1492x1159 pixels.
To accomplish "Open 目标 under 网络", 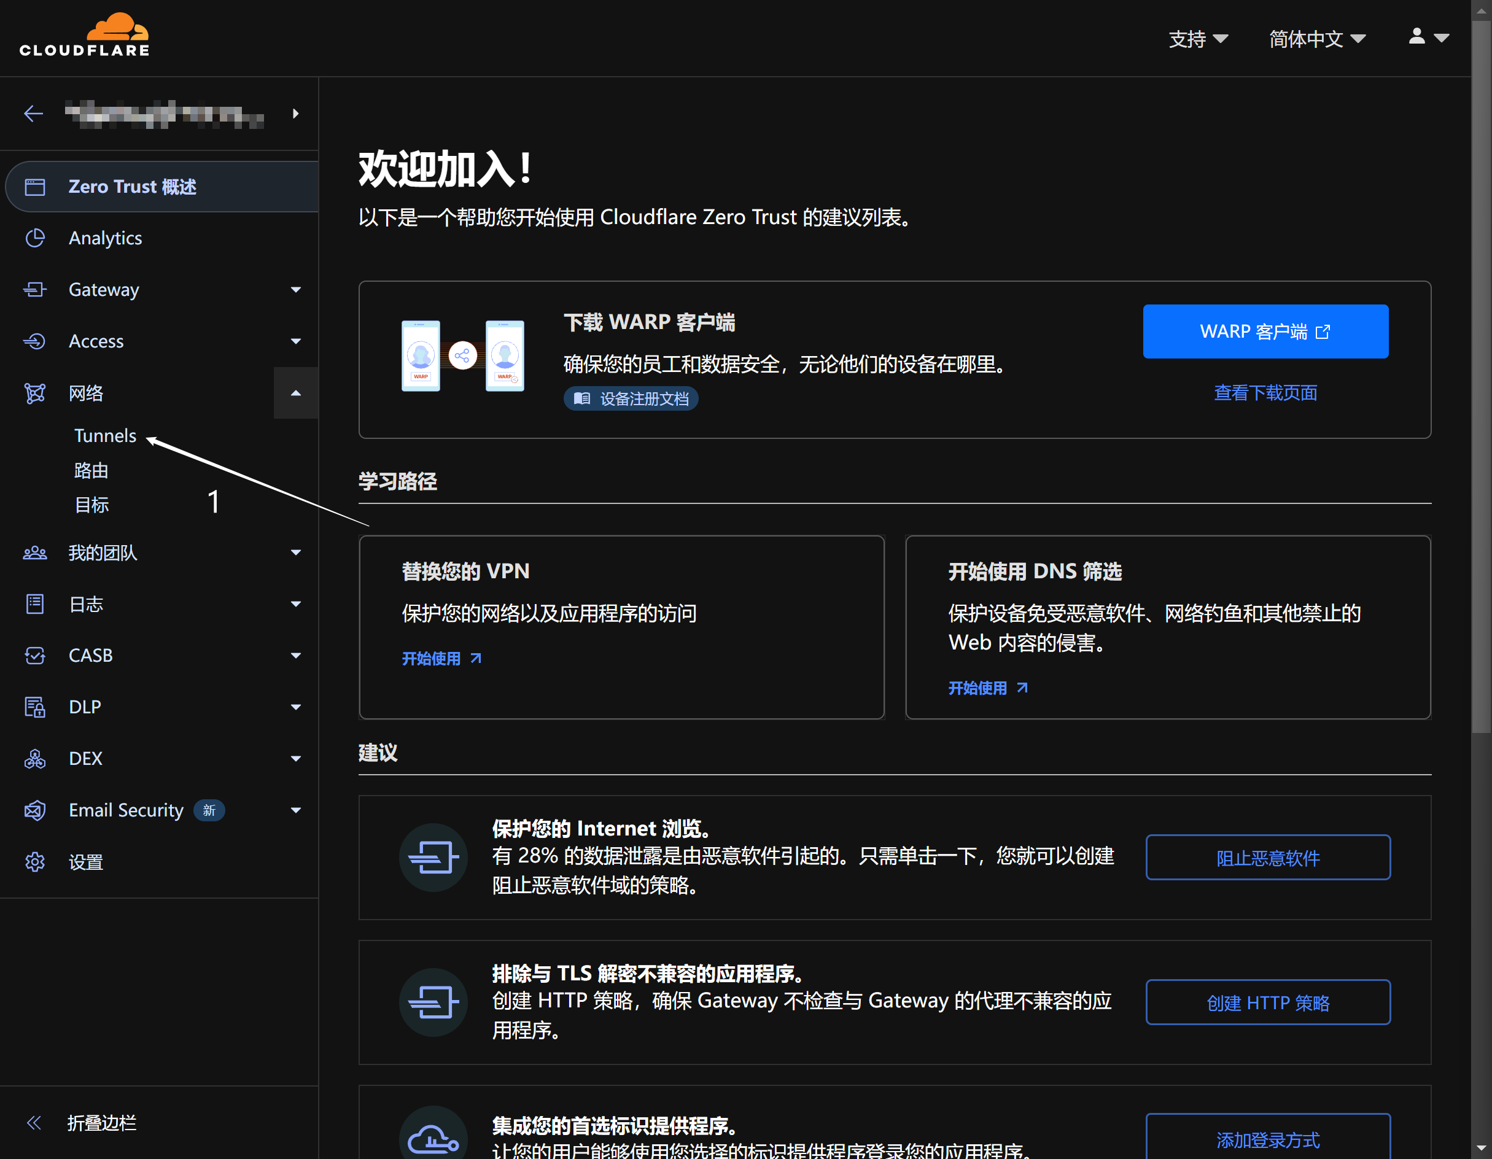I will tap(91, 505).
